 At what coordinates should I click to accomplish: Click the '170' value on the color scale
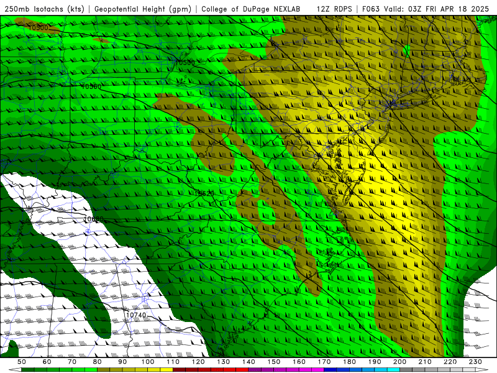click(324, 362)
